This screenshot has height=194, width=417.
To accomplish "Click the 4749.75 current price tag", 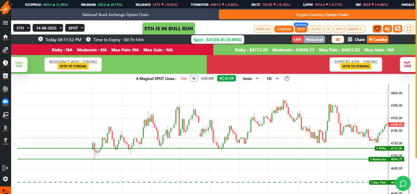I will point(396,124).
